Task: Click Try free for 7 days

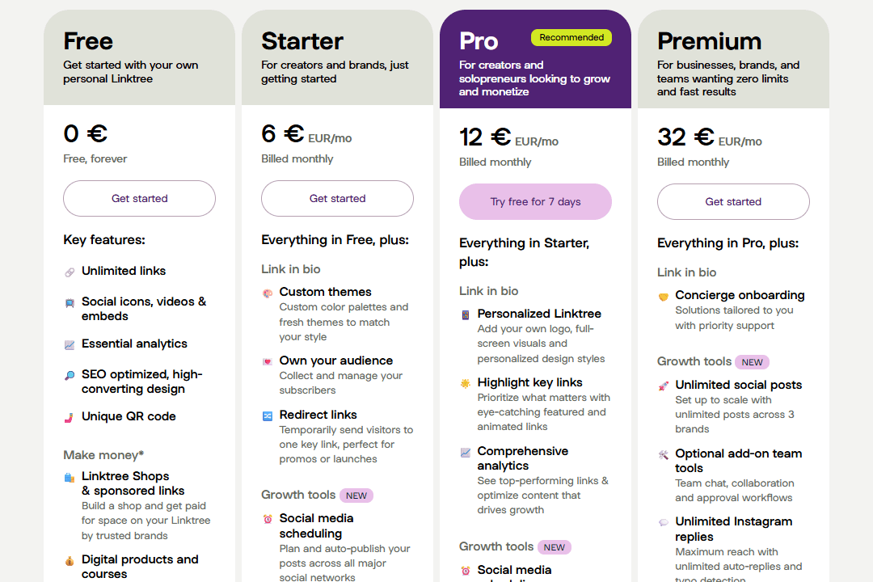Action: [x=535, y=201]
